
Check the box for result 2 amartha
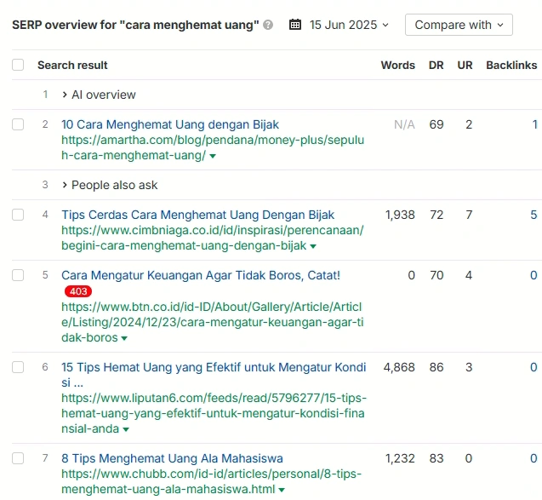coord(18,124)
